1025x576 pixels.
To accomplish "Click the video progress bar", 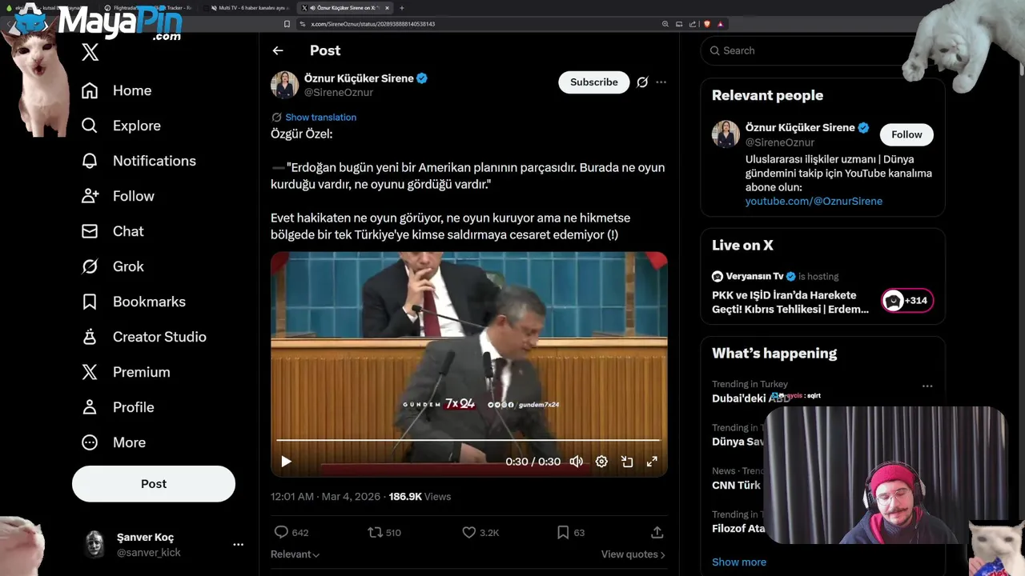I will point(468,440).
